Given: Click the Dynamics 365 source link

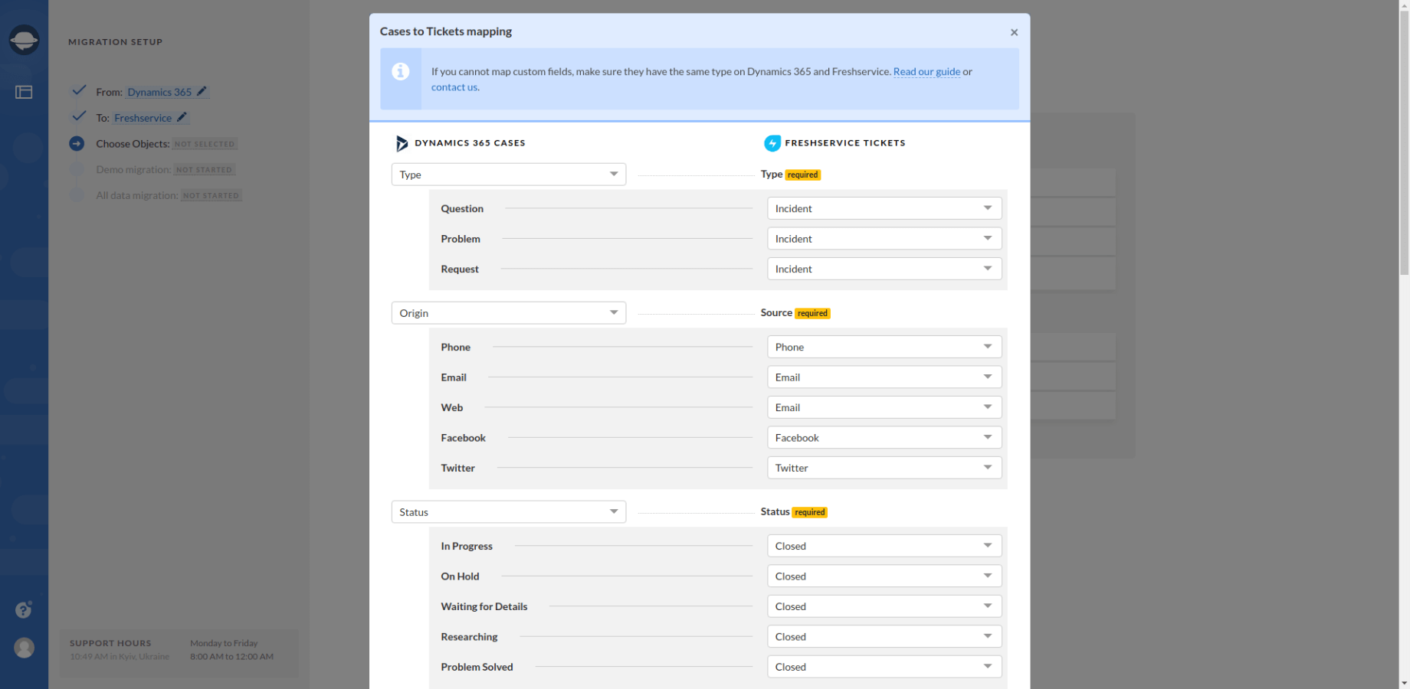Looking at the screenshot, I should [159, 92].
